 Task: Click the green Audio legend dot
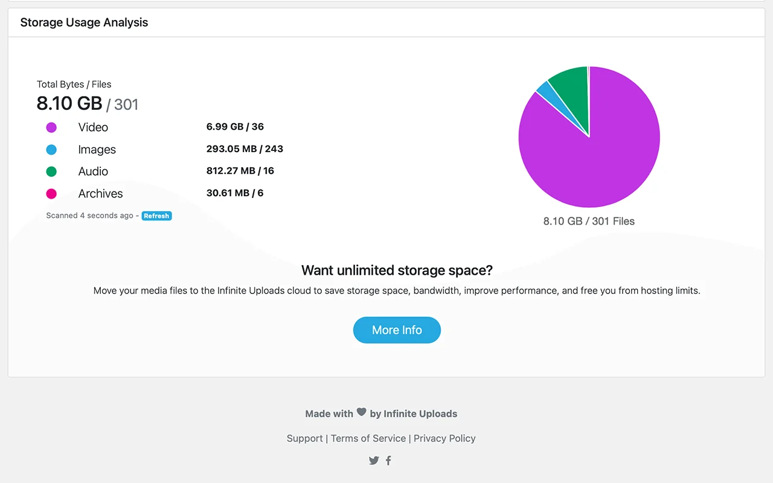point(51,171)
